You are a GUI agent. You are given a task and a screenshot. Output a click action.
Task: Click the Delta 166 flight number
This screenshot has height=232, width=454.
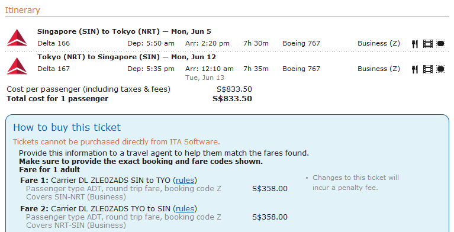tap(53, 43)
